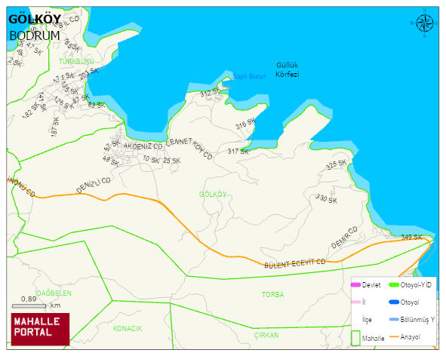The width and height of the screenshot is (446, 356).
Task: Click the orange Anayol legend line
Action: coord(394,336)
